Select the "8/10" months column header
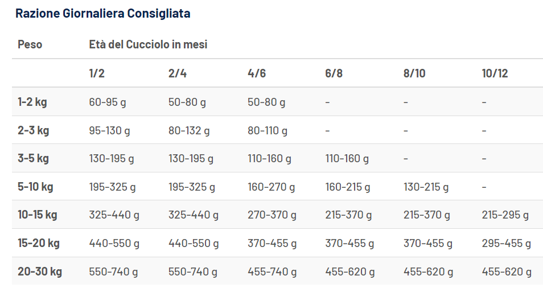 414,73
